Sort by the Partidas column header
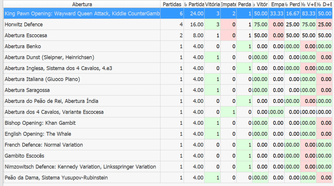This screenshot has height=186, width=334. pyautogui.click(x=172, y=4)
